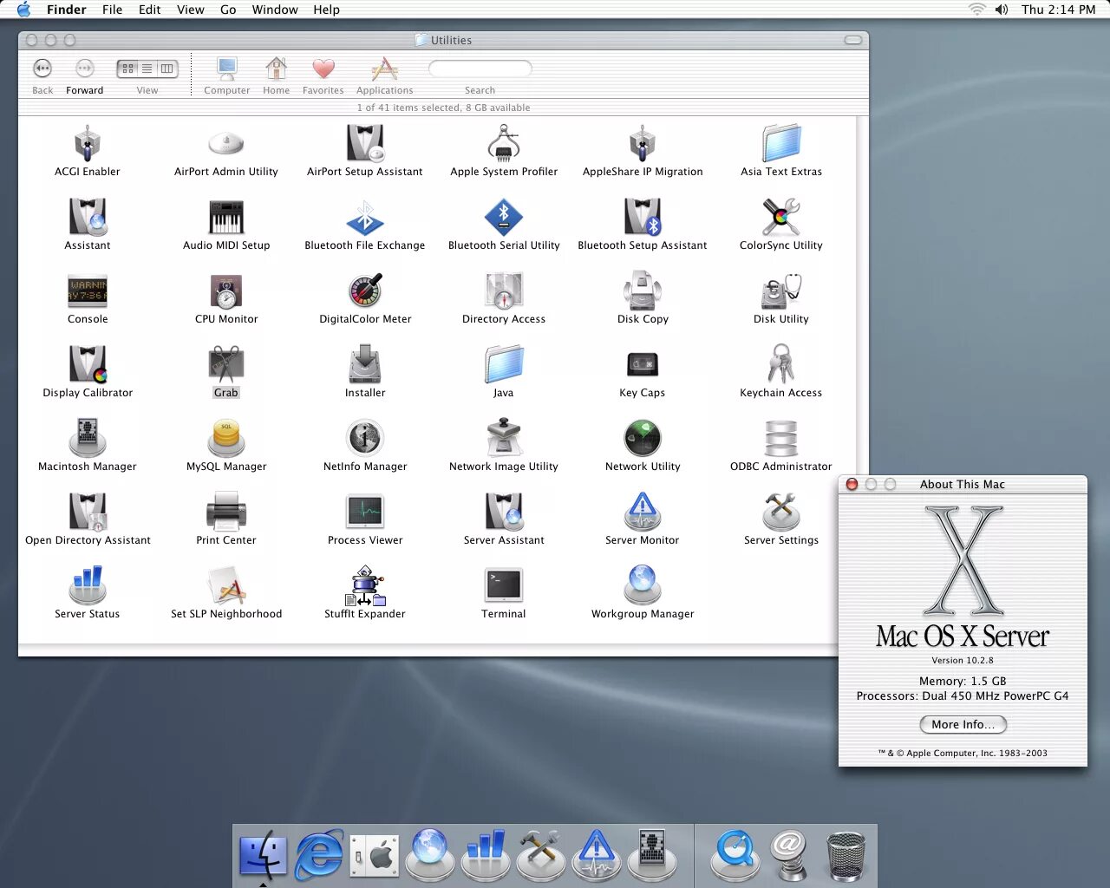Screen dimensions: 1110x888
Task: Open Internet Explorer from the Dock
Action: (x=319, y=854)
